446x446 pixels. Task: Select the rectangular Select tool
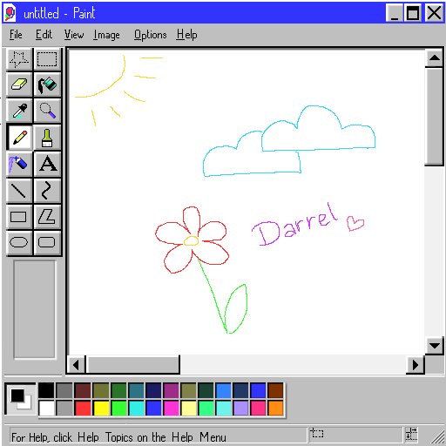pos(47,59)
